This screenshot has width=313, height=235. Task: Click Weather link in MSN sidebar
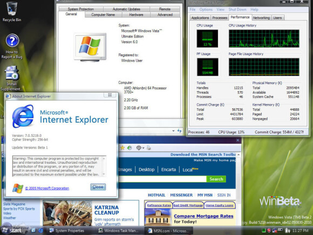9,218
